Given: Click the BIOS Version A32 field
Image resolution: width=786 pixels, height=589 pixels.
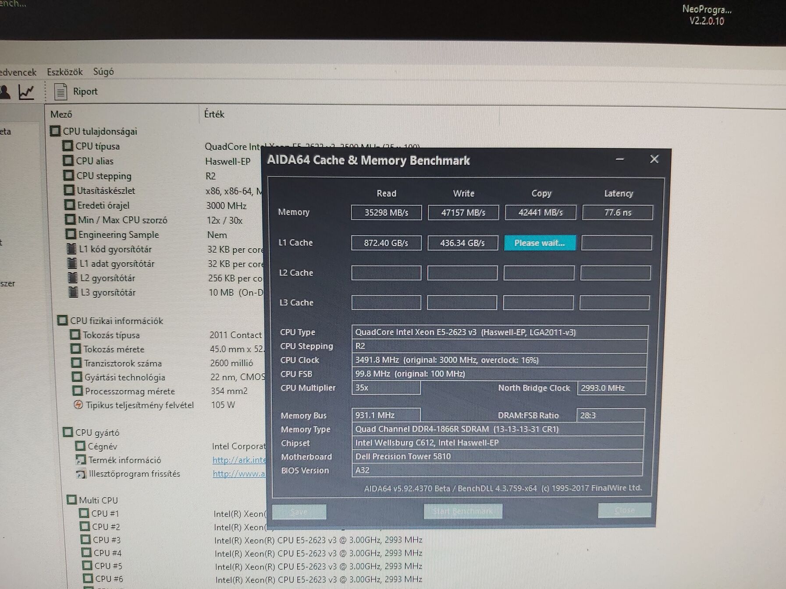Looking at the screenshot, I should click(x=497, y=470).
